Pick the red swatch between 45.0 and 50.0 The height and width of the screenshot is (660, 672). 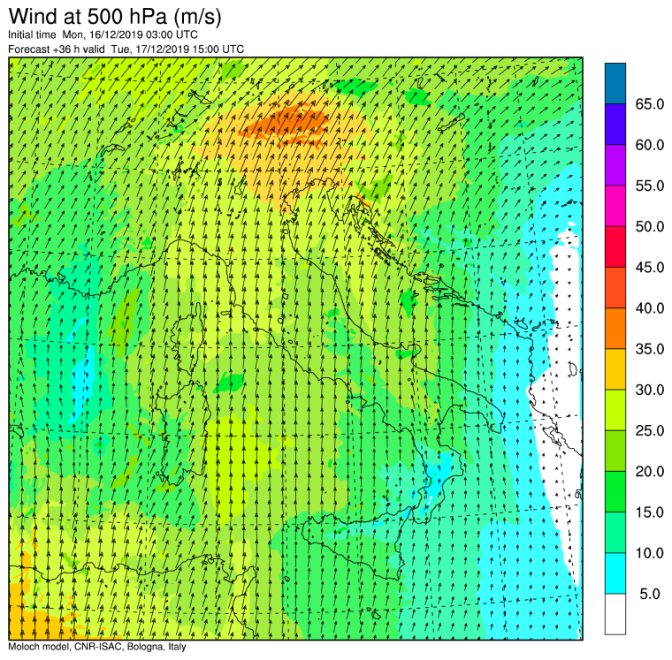[x=615, y=247]
